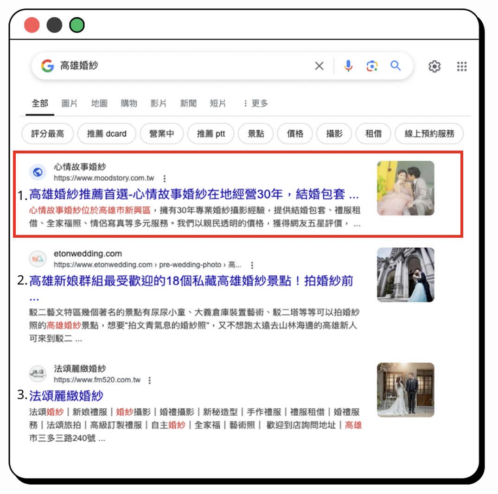This screenshot has width=498, height=494.
Task: Switch to the 圖片 tab
Action: pyautogui.click(x=69, y=103)
